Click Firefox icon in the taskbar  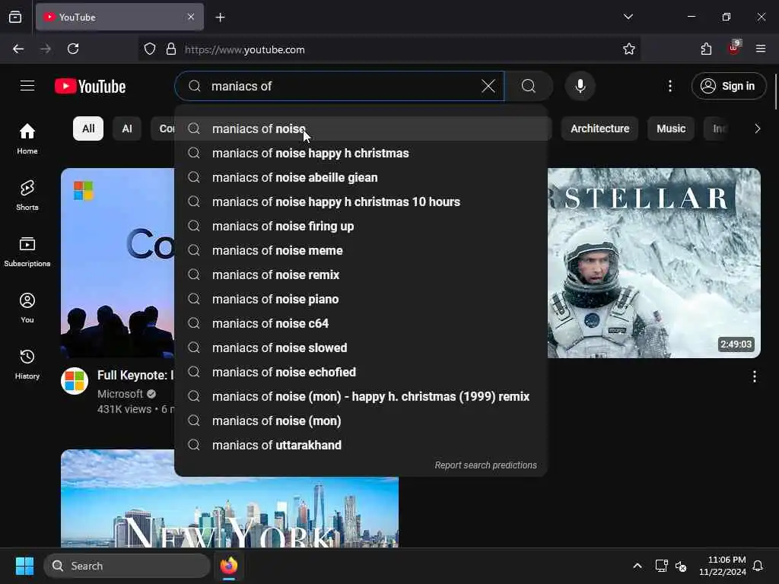(228, 566)
